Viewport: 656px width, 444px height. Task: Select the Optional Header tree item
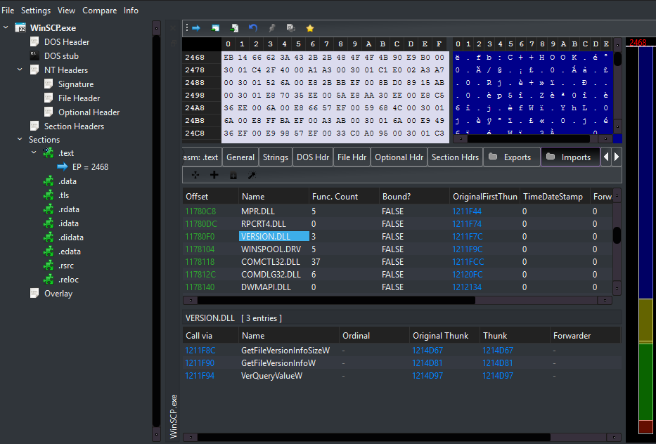89,112
